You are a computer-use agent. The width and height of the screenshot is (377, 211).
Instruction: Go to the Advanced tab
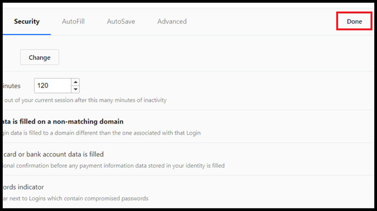tap(172, 21)
